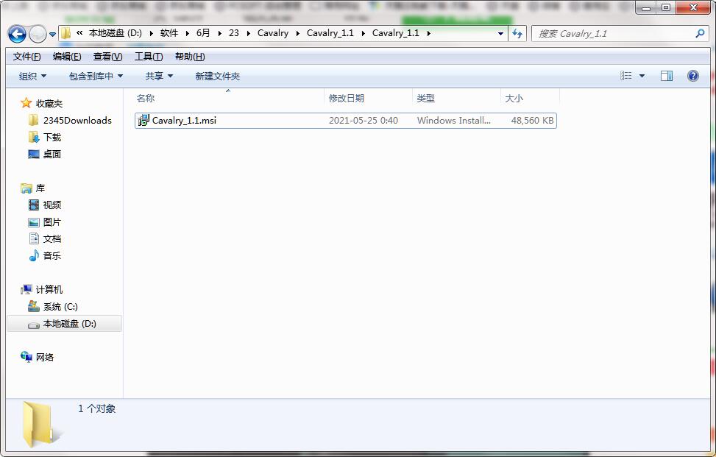Open the 包含到库中 dropdown
This screenshot has height=457, width=716.
[x=96, y=77]
